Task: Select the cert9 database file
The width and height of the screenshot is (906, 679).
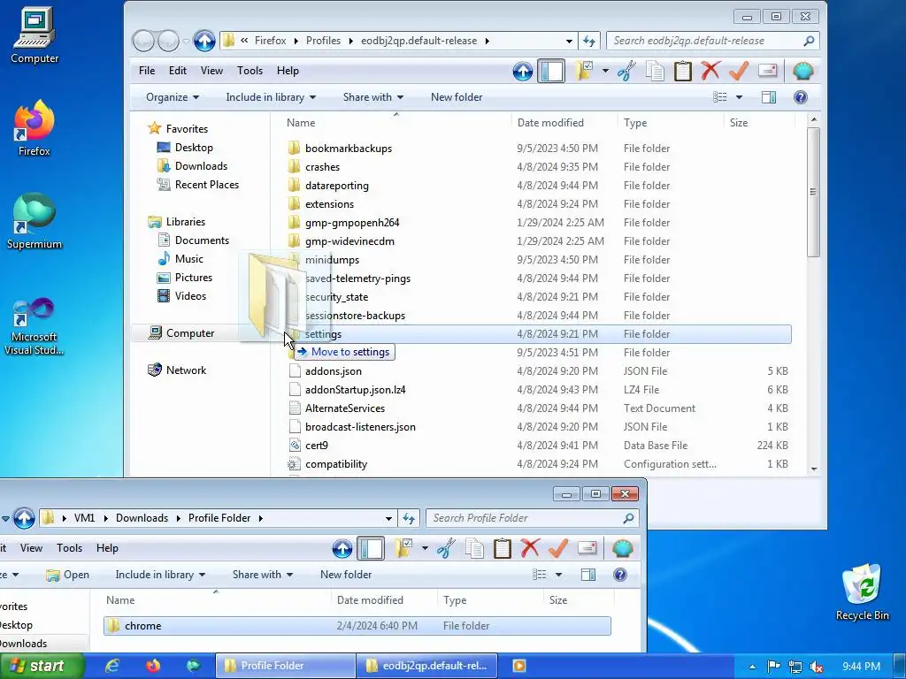Action: 317,446
